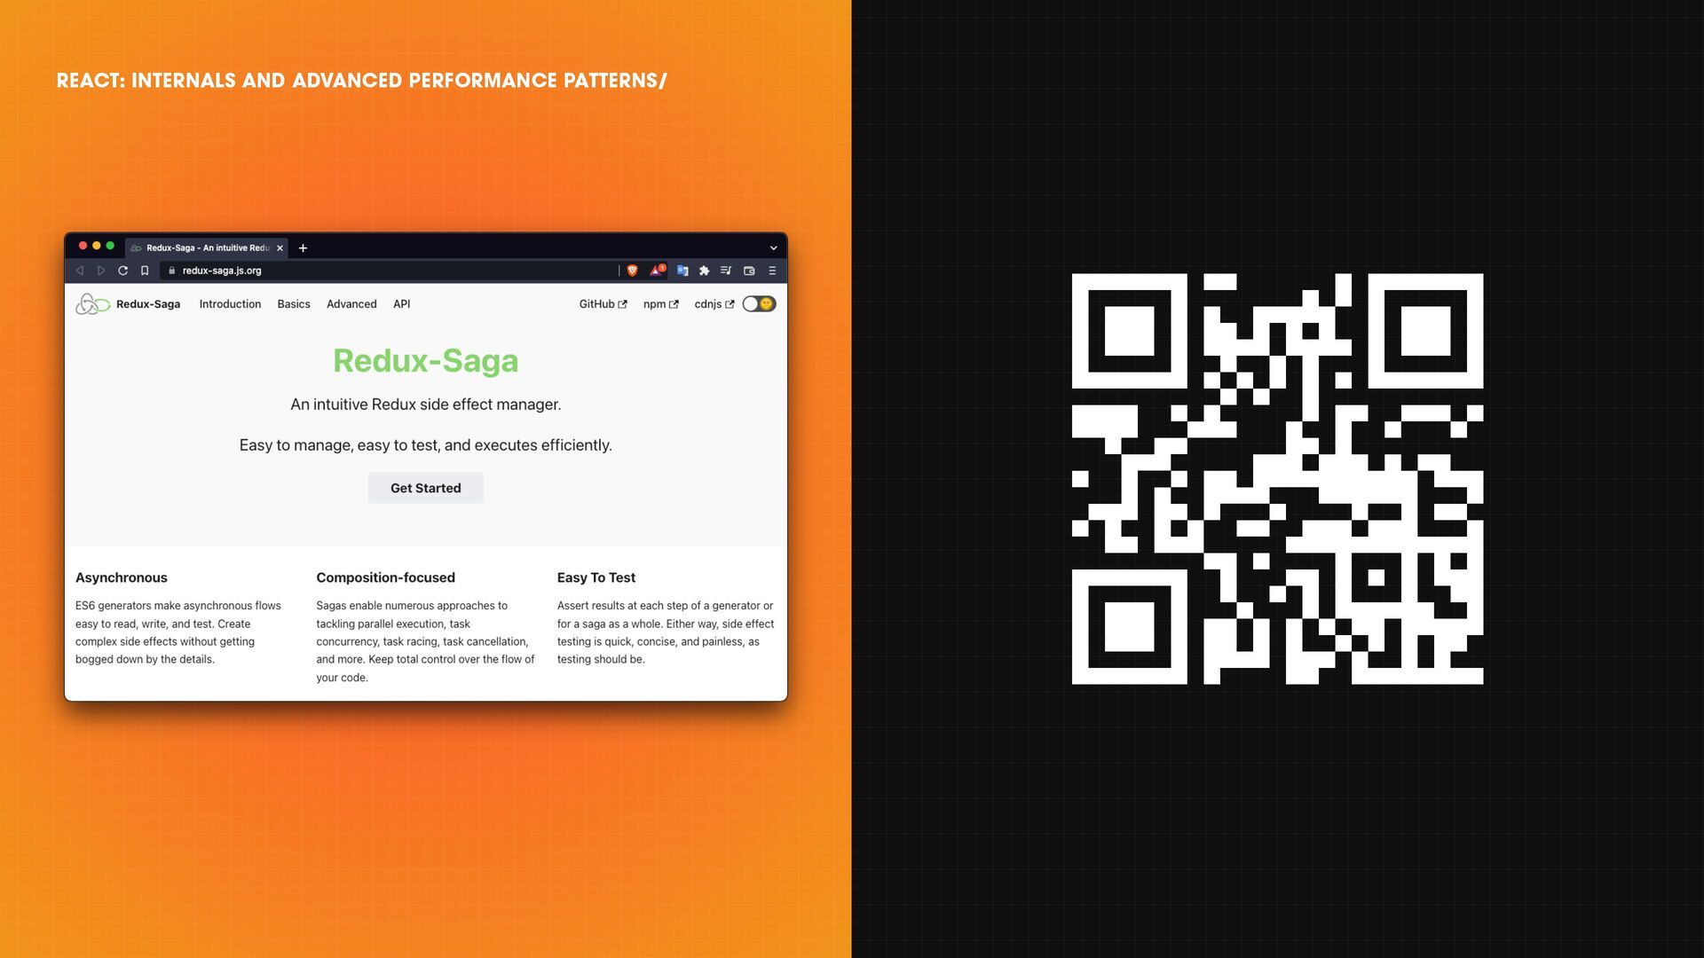Click the Get Started button
The height and width of the screenshot is (958, 1704).
coord(426,488)
